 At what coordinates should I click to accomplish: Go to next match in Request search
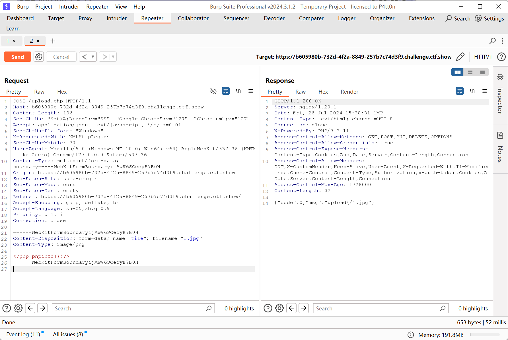coord(43,308)
